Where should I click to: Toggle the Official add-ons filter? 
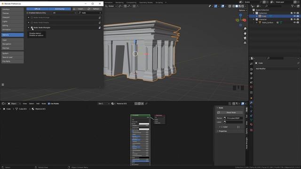tap(38, 9)
